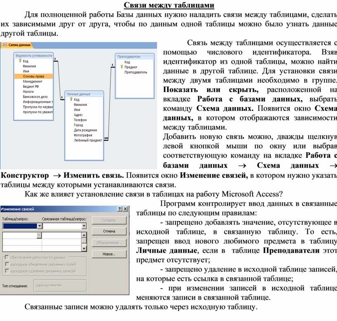Click the Отмена button
Screen dimensions: 337x321
coord(109,231)
